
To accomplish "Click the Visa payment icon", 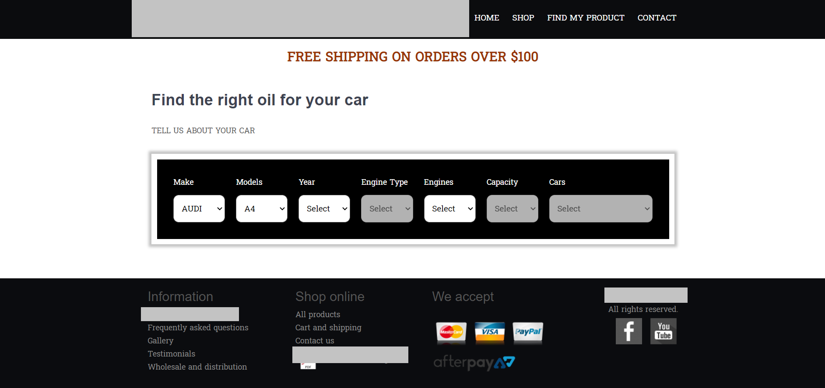I will tap(490, 333).
